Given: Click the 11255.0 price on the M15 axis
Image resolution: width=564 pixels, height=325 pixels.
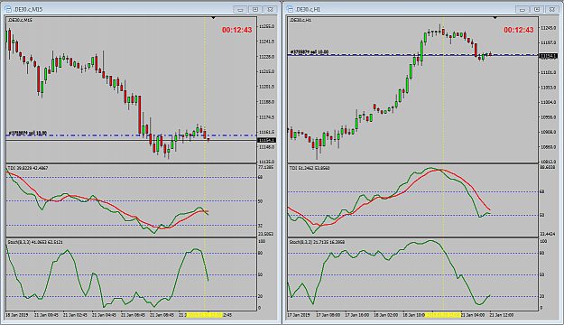Looking at the screenshot, I should tap(267, 27).
